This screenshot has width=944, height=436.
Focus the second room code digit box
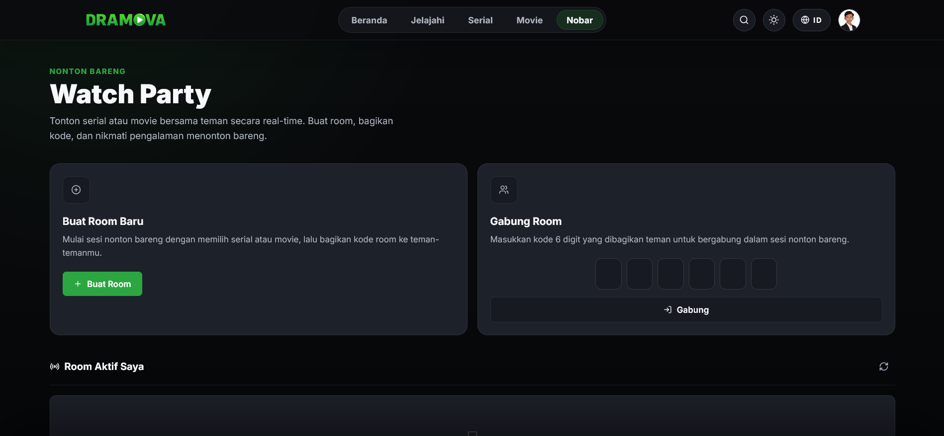tap(640, 274)
